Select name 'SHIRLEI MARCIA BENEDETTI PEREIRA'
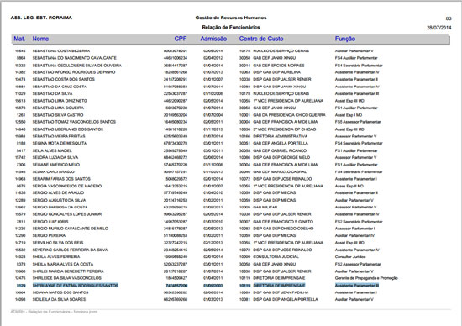The image size is (462, 326). tap(68, 271)
